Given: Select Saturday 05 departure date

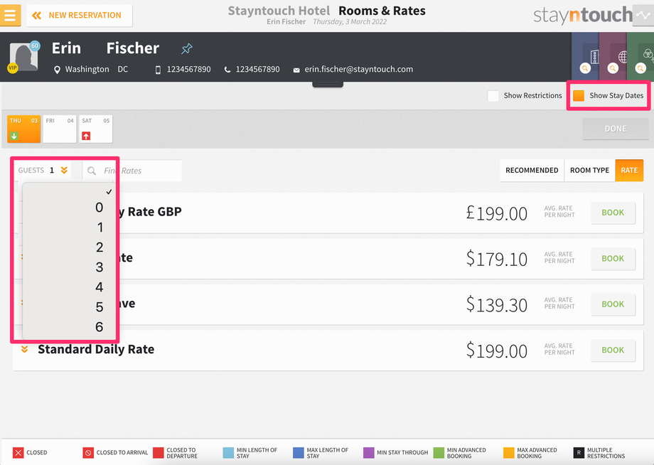Looking at the screenshot, I should click(95, 129).
